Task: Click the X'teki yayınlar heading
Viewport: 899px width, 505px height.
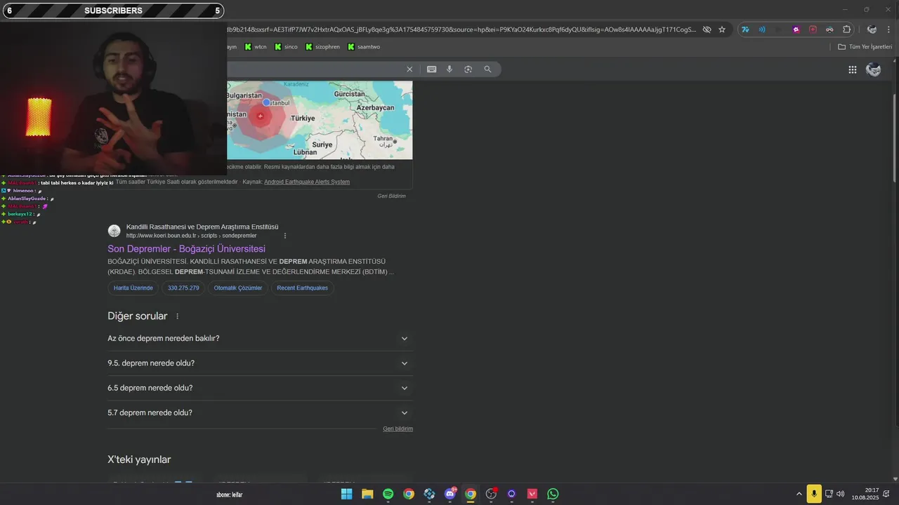Action: point(139,460)
